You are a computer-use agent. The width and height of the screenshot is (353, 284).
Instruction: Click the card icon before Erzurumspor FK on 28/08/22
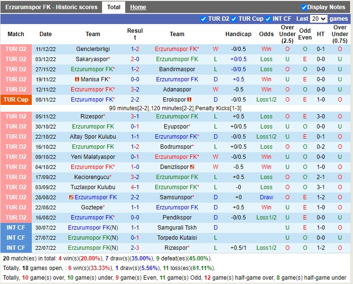click(x=71, y=197)
